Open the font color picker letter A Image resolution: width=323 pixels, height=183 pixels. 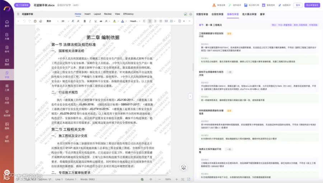pyautogui.click(x=123, y=21)
